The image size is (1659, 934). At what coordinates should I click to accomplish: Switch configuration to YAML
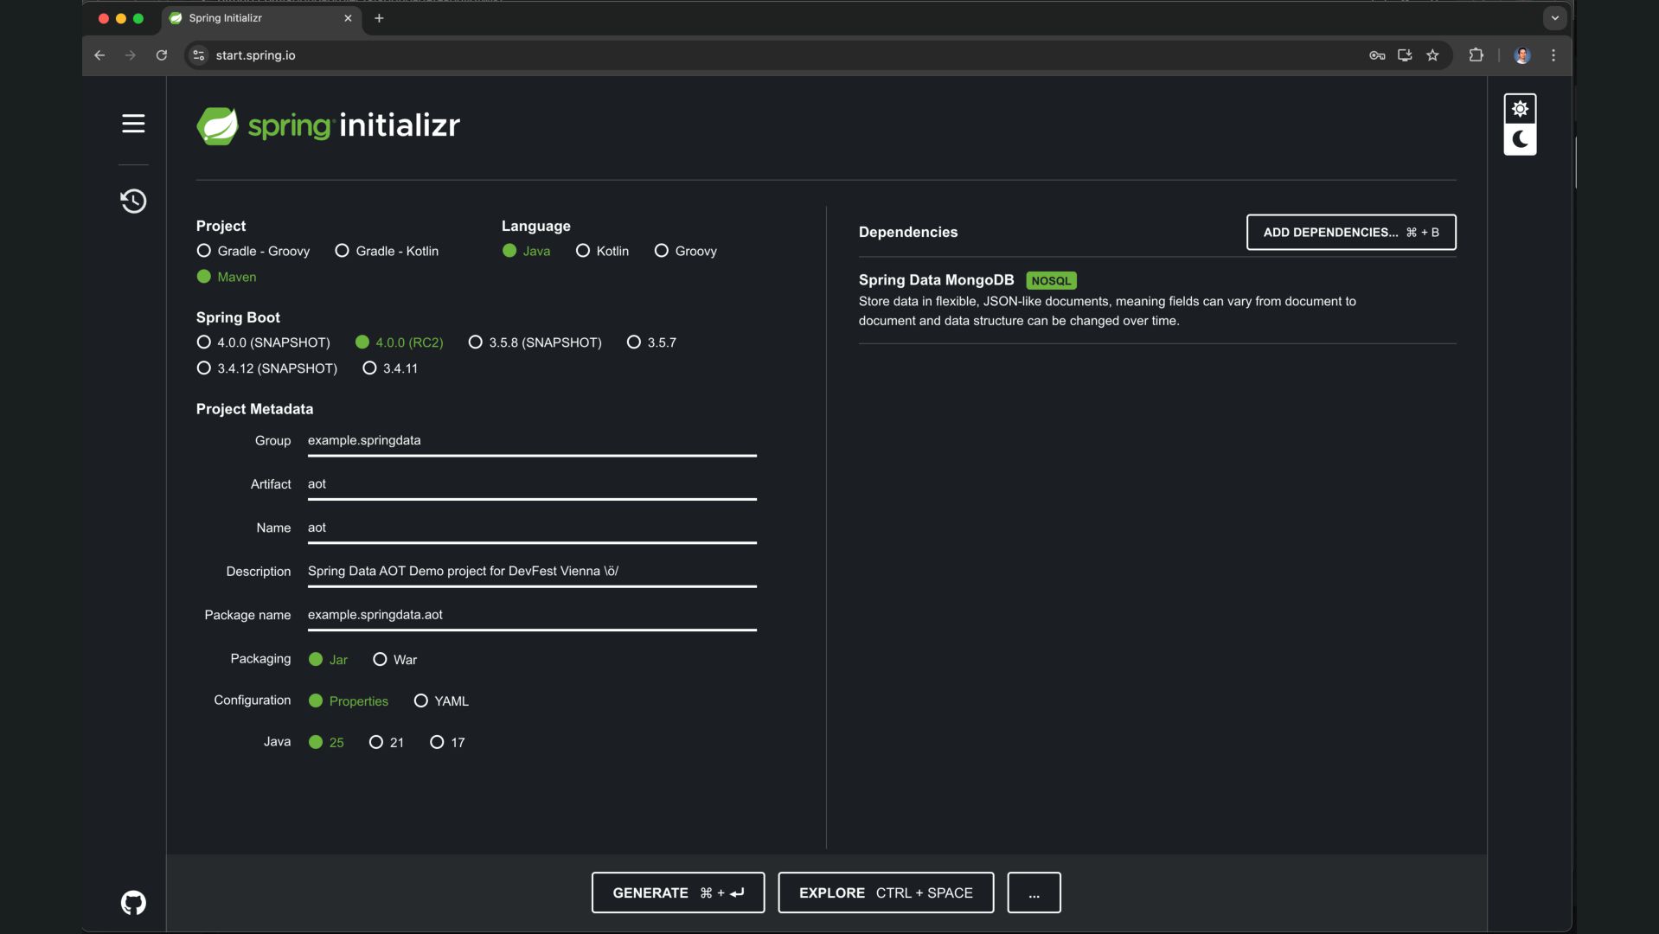pos(421,701)
